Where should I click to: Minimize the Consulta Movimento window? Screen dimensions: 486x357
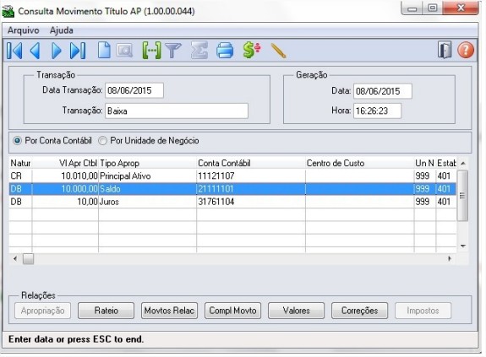[x=412, y=8]
